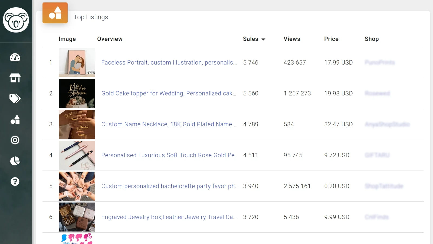Open the Faceless Portrait listing link
The image size is (433, 244).
click(x=169, y=63)
